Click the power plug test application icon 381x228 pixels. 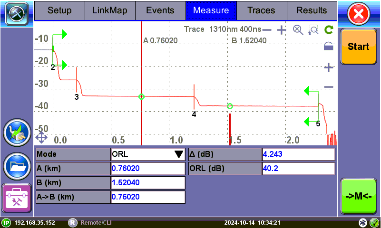coord(17,133)
